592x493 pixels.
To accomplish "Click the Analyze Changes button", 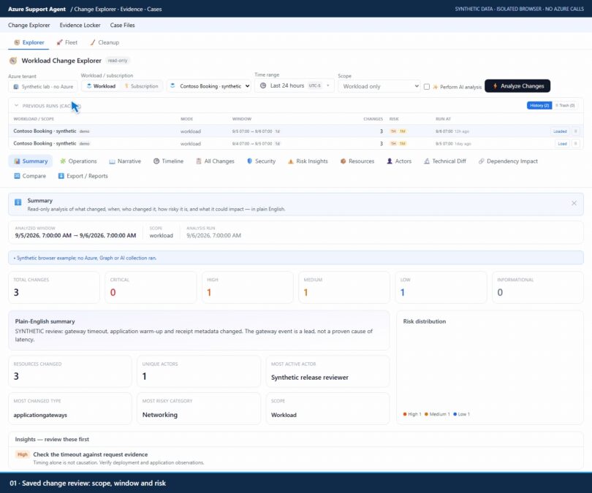I will [517, 86].
